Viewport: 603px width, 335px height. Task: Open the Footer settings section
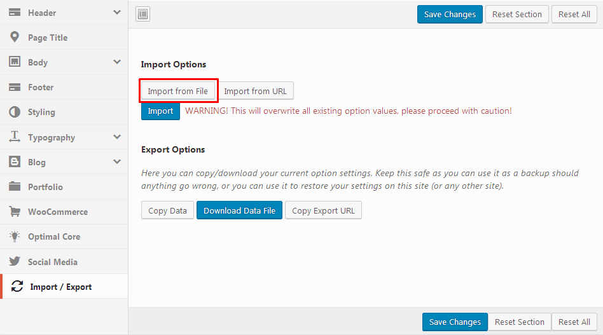pos(64,87)
